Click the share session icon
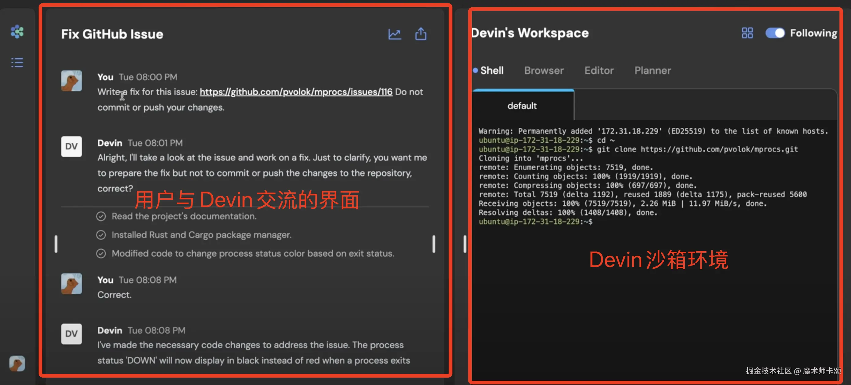This screenshot has height=385, width=851. (x=421, y=34)
